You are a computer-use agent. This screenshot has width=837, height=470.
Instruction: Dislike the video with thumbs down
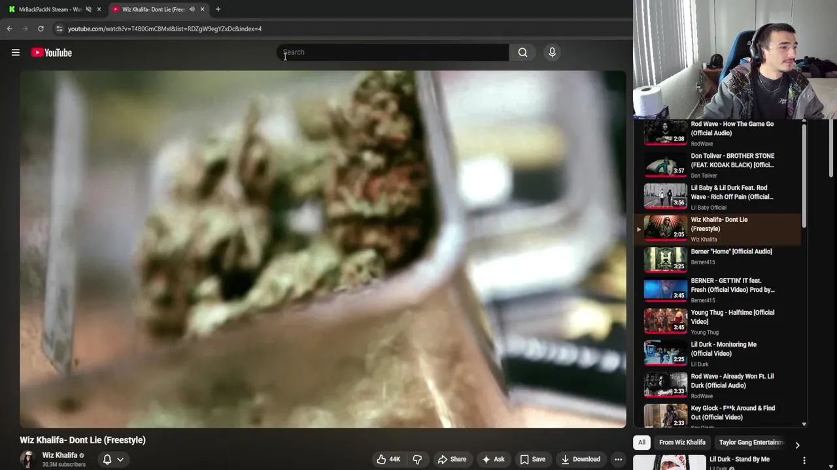(x=417, y=459)
